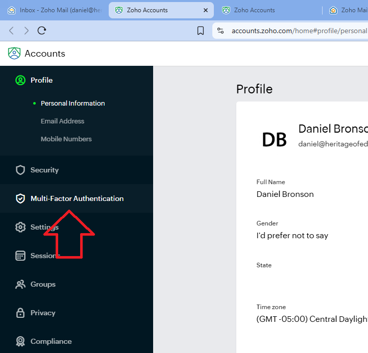The image size is (368, 353).
Task: Click the State field label
Action: (264, 265)
